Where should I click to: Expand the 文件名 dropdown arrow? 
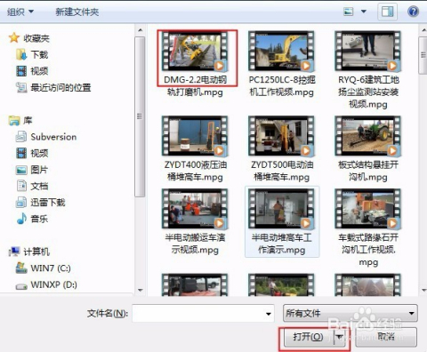pyautogui.click(x=269, y=314)
